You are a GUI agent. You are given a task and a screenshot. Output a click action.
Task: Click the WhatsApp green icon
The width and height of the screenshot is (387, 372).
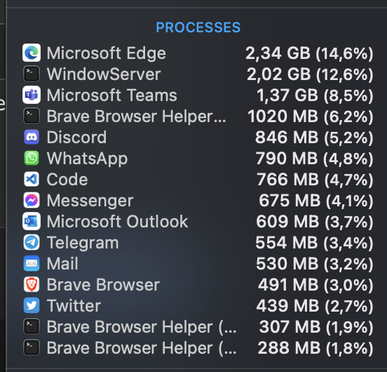[x=32, y=158]
